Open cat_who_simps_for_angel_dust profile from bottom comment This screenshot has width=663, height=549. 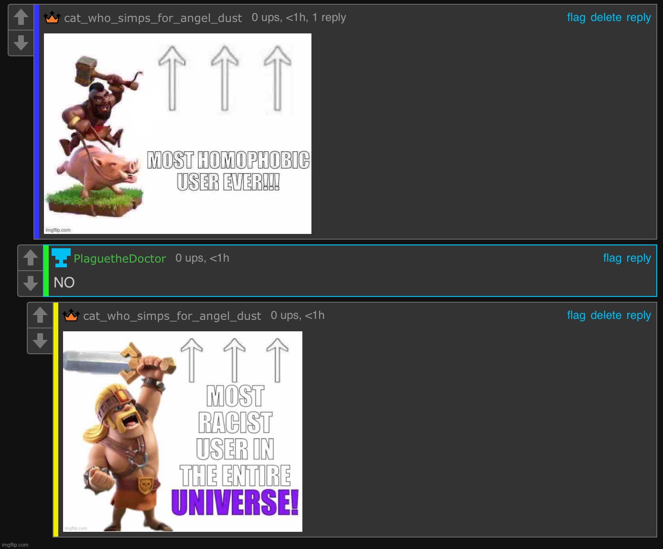point(172,316)
